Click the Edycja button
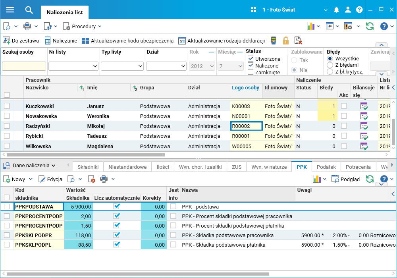The image size is (397, 278). pyautogui.click(x=50, y=179)
